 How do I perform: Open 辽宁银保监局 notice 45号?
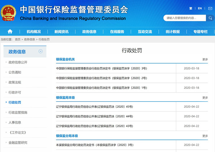(95, 107)
